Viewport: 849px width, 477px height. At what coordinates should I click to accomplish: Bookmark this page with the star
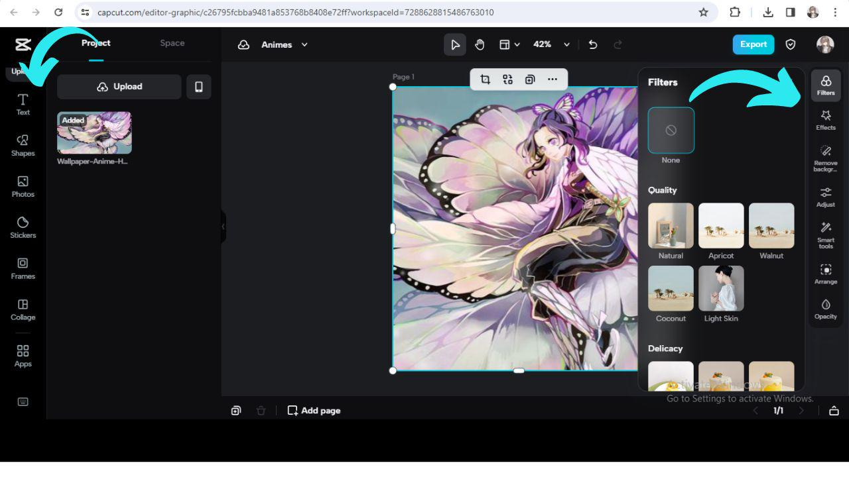click(704, 12)
